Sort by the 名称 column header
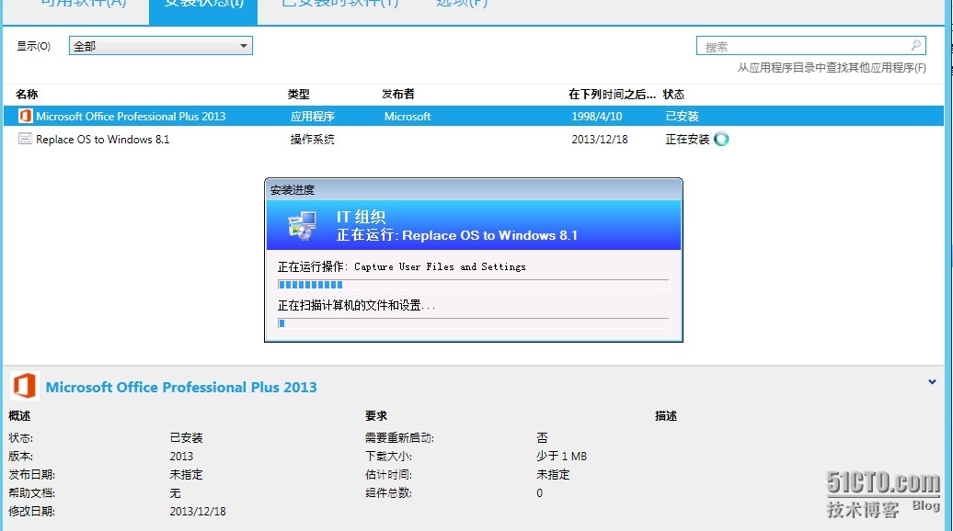This screenshot has height=531, width=953. pyautogui.click(x=27, y=94)
